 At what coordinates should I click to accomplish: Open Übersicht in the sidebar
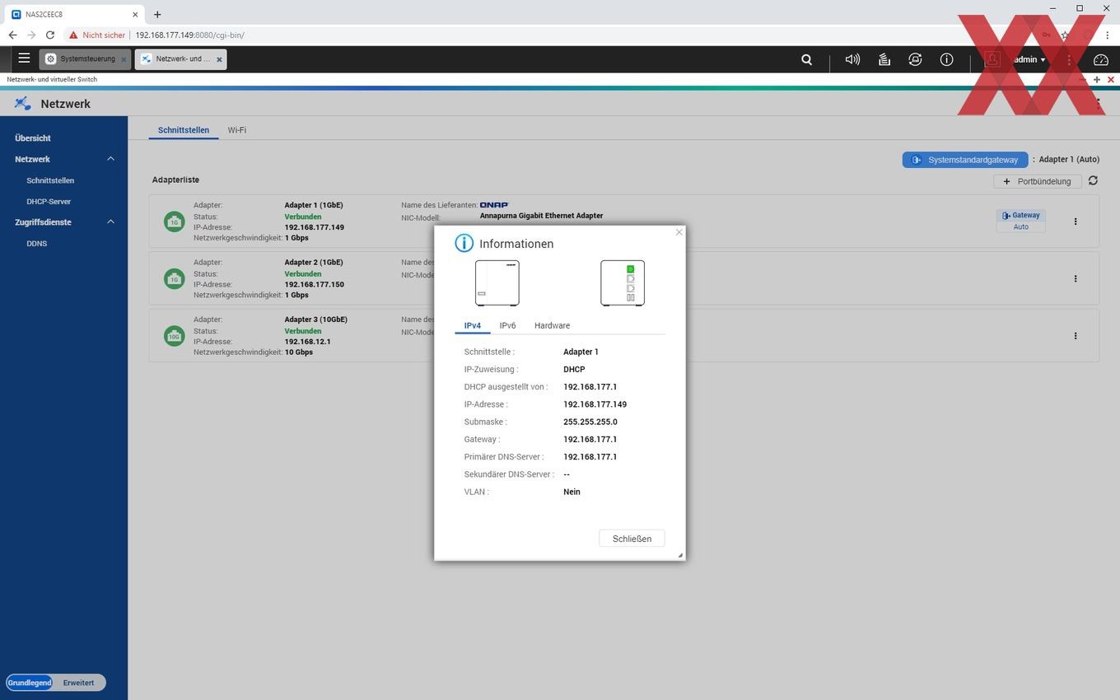point(33,138)
